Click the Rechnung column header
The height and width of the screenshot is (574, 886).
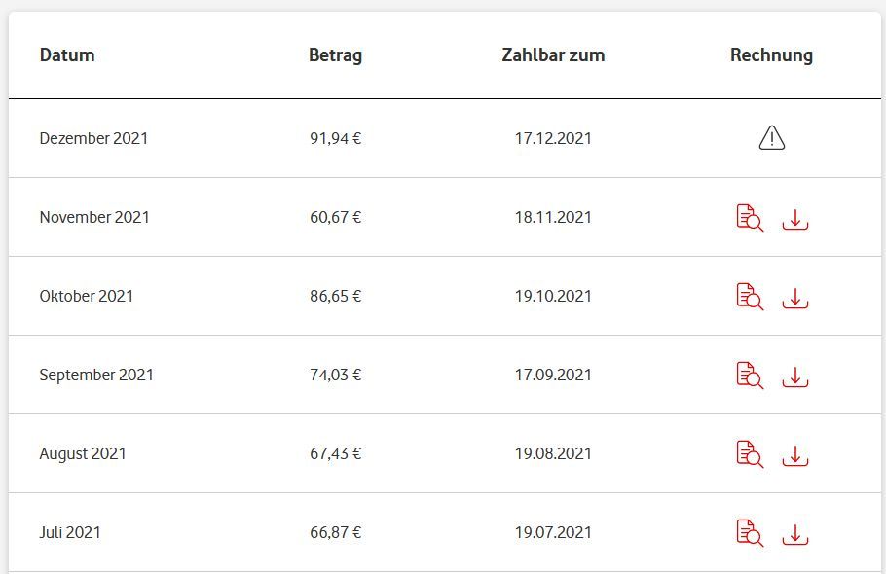pyautogui.click(x=771, y=55)
